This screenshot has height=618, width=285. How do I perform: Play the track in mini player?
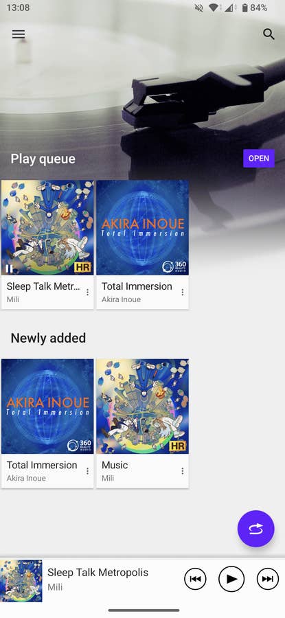pyautogui.click(x=231, y=579)
